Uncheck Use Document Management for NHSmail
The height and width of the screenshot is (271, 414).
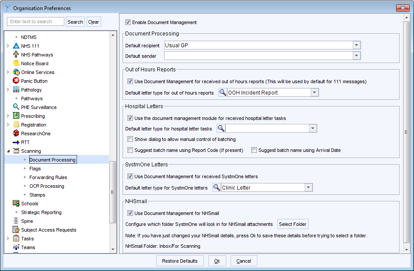[130, 213]
